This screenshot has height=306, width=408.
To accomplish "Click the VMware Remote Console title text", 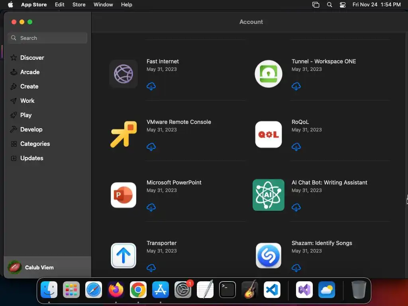I will (x=179, y=122).
